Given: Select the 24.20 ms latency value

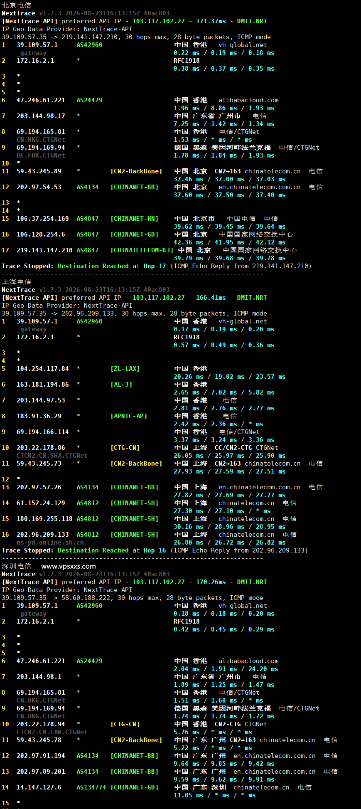Looking at the screenshot, I should pyautogui.click(x=263, y=669).
